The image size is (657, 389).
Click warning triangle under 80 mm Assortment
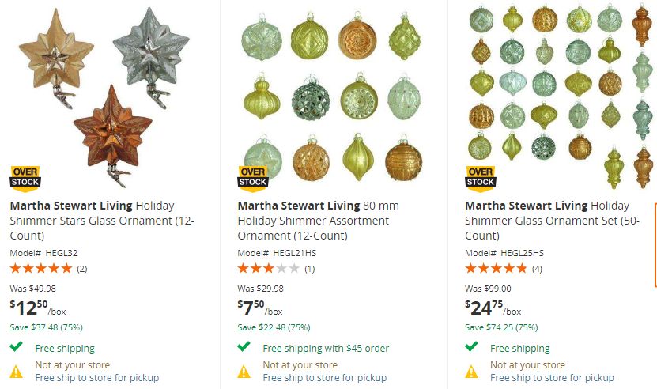244,371
